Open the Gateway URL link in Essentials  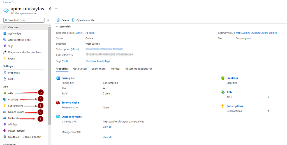(x=256, y=33)
